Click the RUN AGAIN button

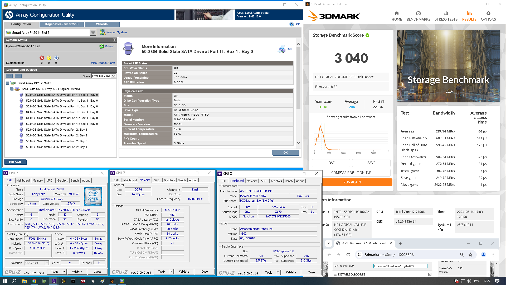(352, 182)
